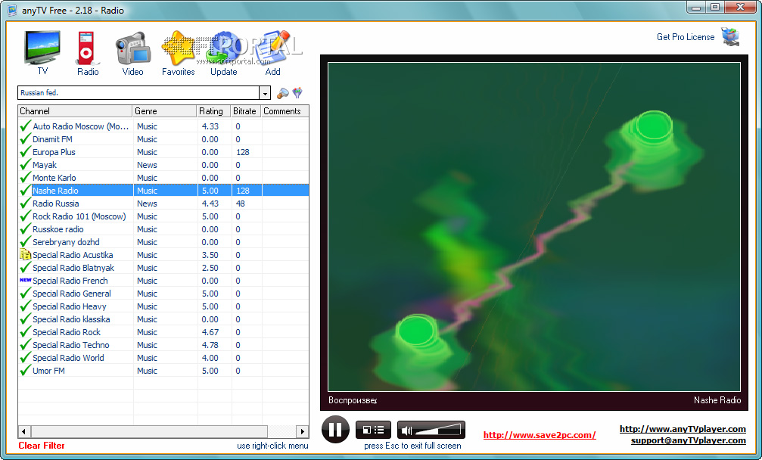Sort by the Genre column header
The width and height of the screenshot is (762, 460).
(x=164, y=111)
